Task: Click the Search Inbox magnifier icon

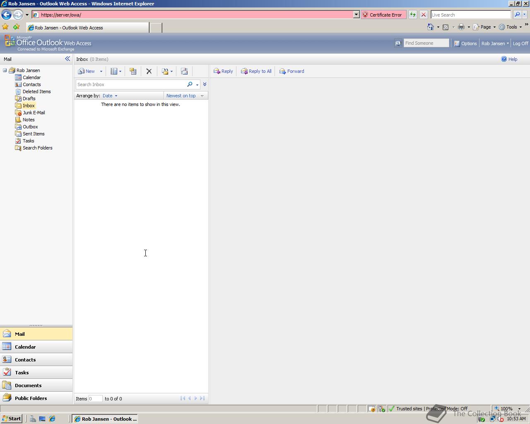Action: click(x=190, y=84)
